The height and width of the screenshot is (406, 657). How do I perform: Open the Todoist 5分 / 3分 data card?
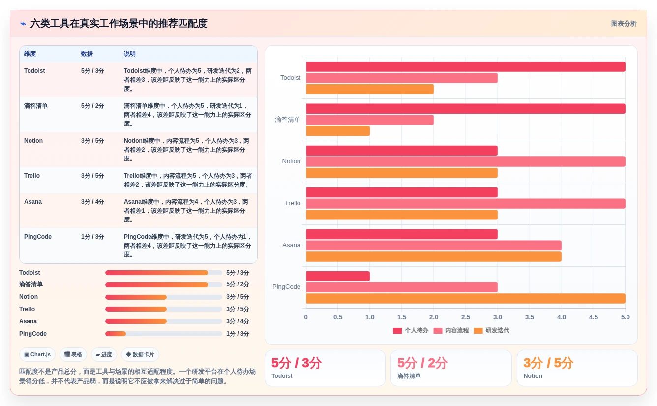tap(325, 368)
